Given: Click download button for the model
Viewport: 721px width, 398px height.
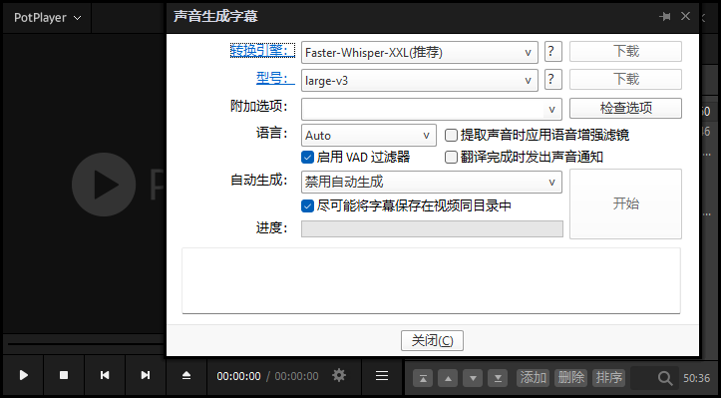Looking at the screenshot, I should [625, 79].
